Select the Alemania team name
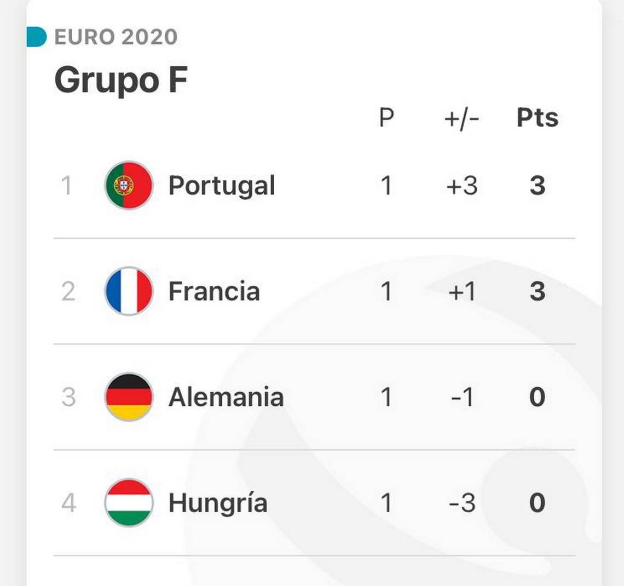Image resolution: width=624 pixels, height=586 pixels. tap(226, 397)
